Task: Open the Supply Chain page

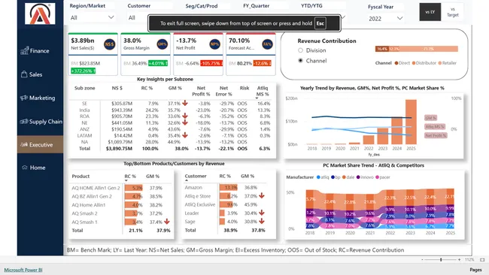Action: point(41,122)
